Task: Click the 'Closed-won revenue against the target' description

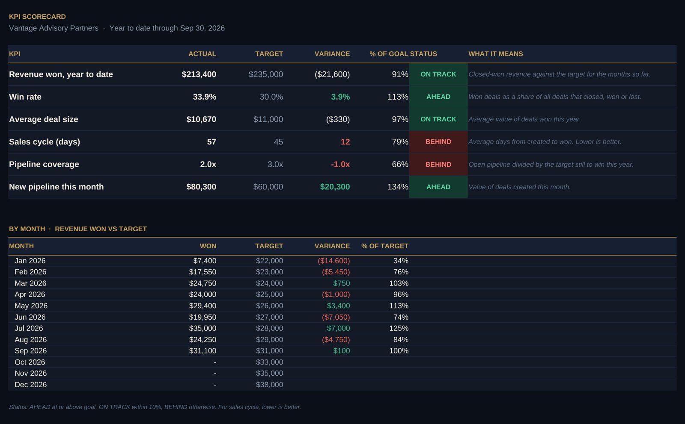Action: (559, 74)
